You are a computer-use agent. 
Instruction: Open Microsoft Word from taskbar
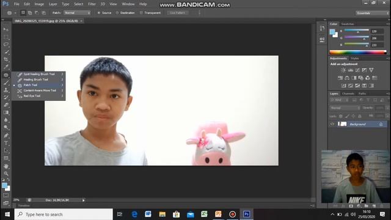coord(148,215)
